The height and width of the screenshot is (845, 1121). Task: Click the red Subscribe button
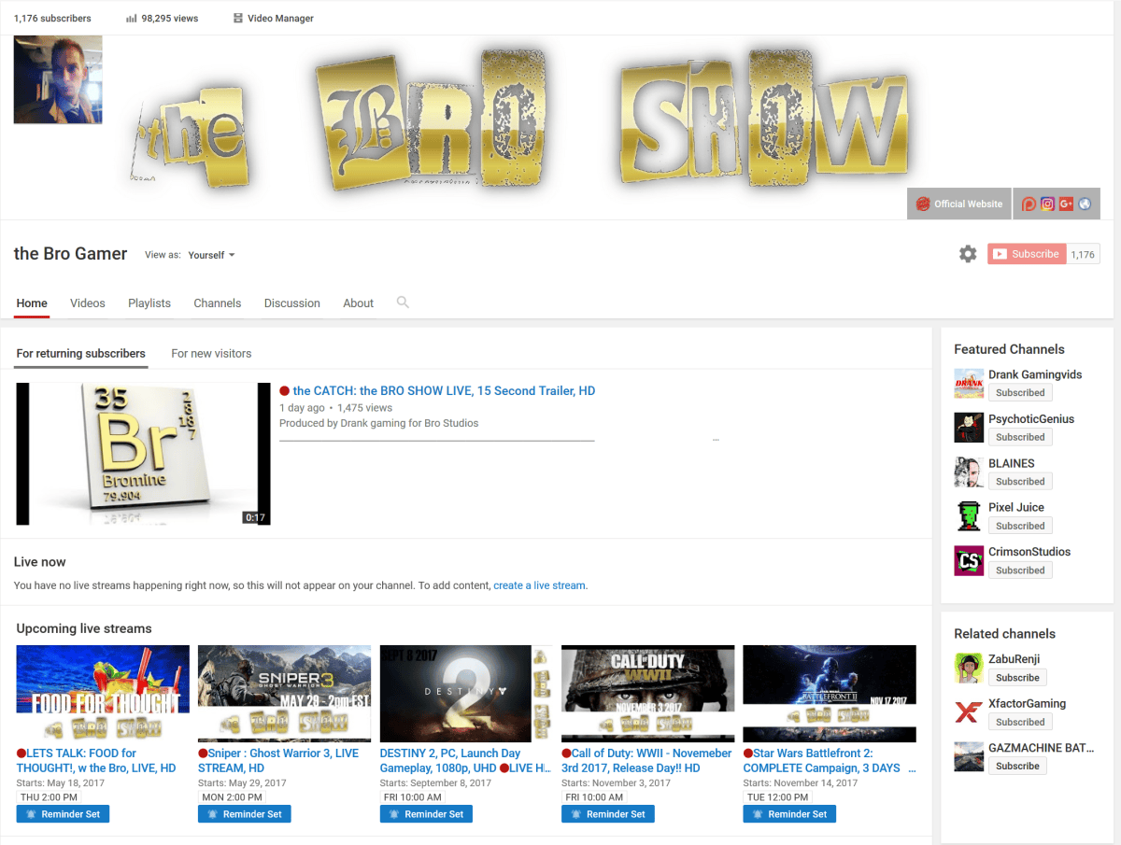pos(1027,254)
